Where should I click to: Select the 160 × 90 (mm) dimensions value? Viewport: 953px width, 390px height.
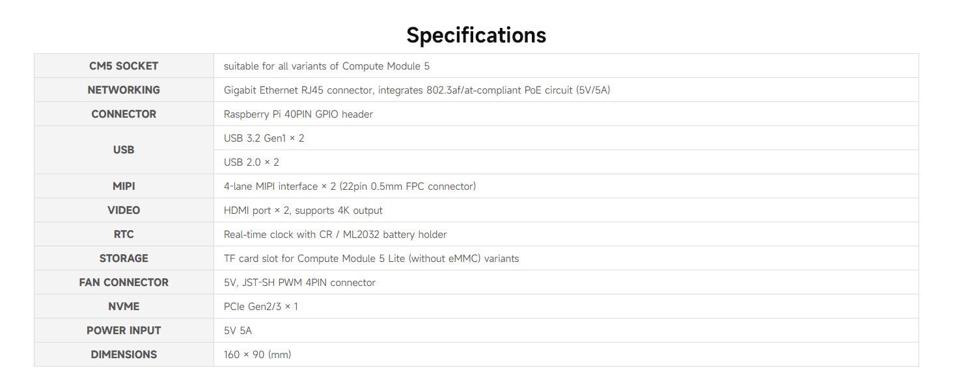(257, 355)
